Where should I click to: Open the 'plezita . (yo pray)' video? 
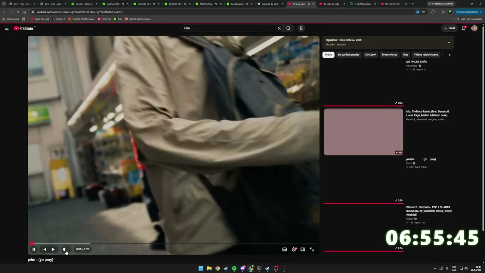(x=421, y=159)
